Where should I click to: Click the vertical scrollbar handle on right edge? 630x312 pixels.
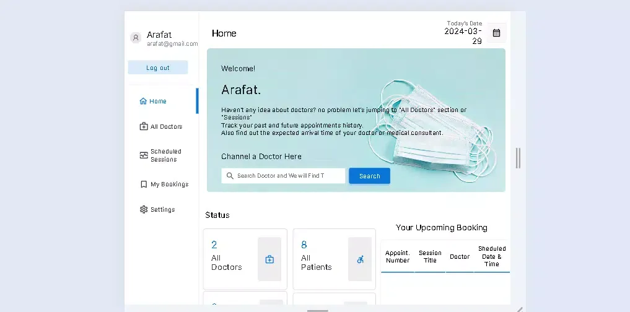click(518, 158)
